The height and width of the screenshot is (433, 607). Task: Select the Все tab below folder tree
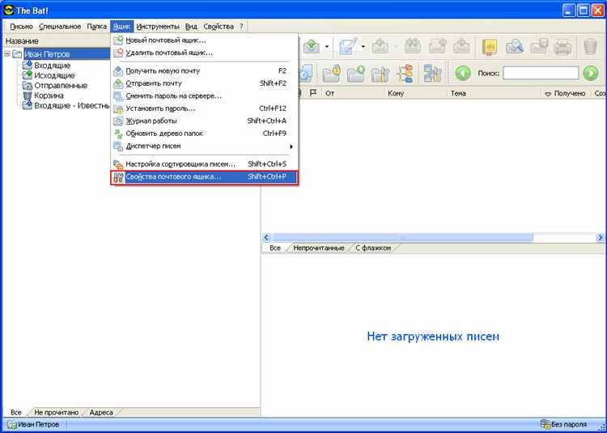tap(16, 413)
